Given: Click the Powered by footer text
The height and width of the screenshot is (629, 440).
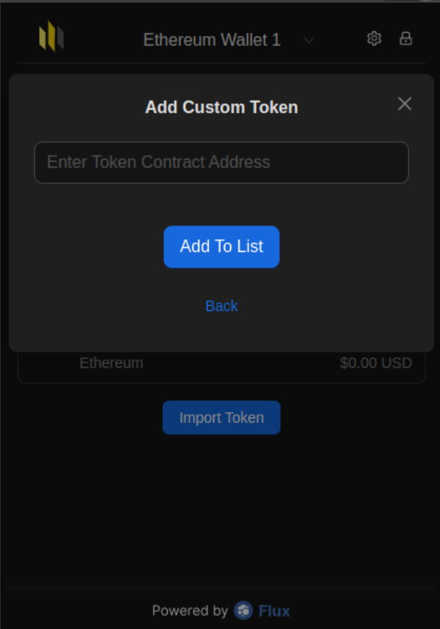Looking at the screenshot, I should pos(189,611).
